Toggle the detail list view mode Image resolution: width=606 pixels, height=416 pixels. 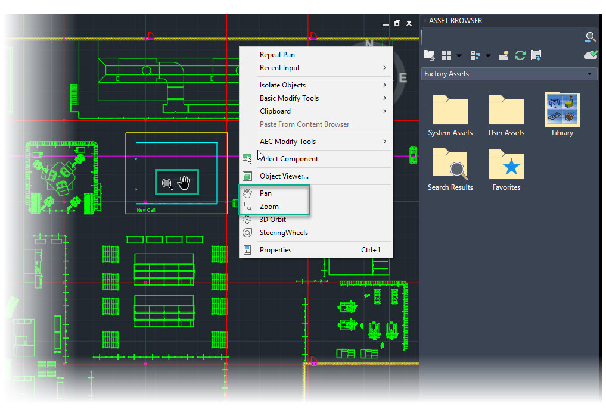point(475,55)
